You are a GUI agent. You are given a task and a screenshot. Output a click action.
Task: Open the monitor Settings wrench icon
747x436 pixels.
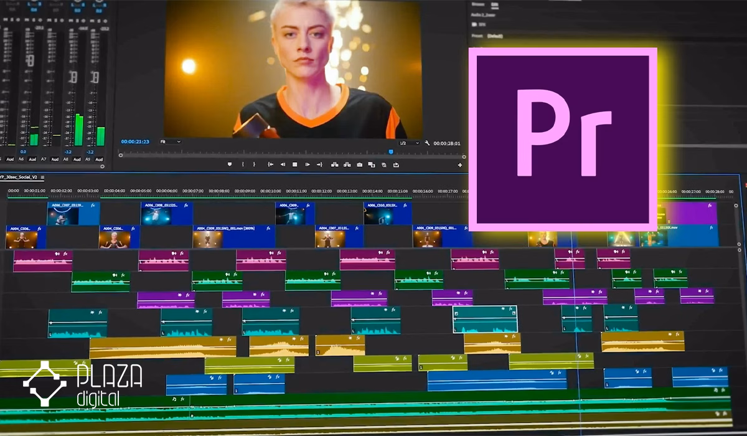pos(428,143)
